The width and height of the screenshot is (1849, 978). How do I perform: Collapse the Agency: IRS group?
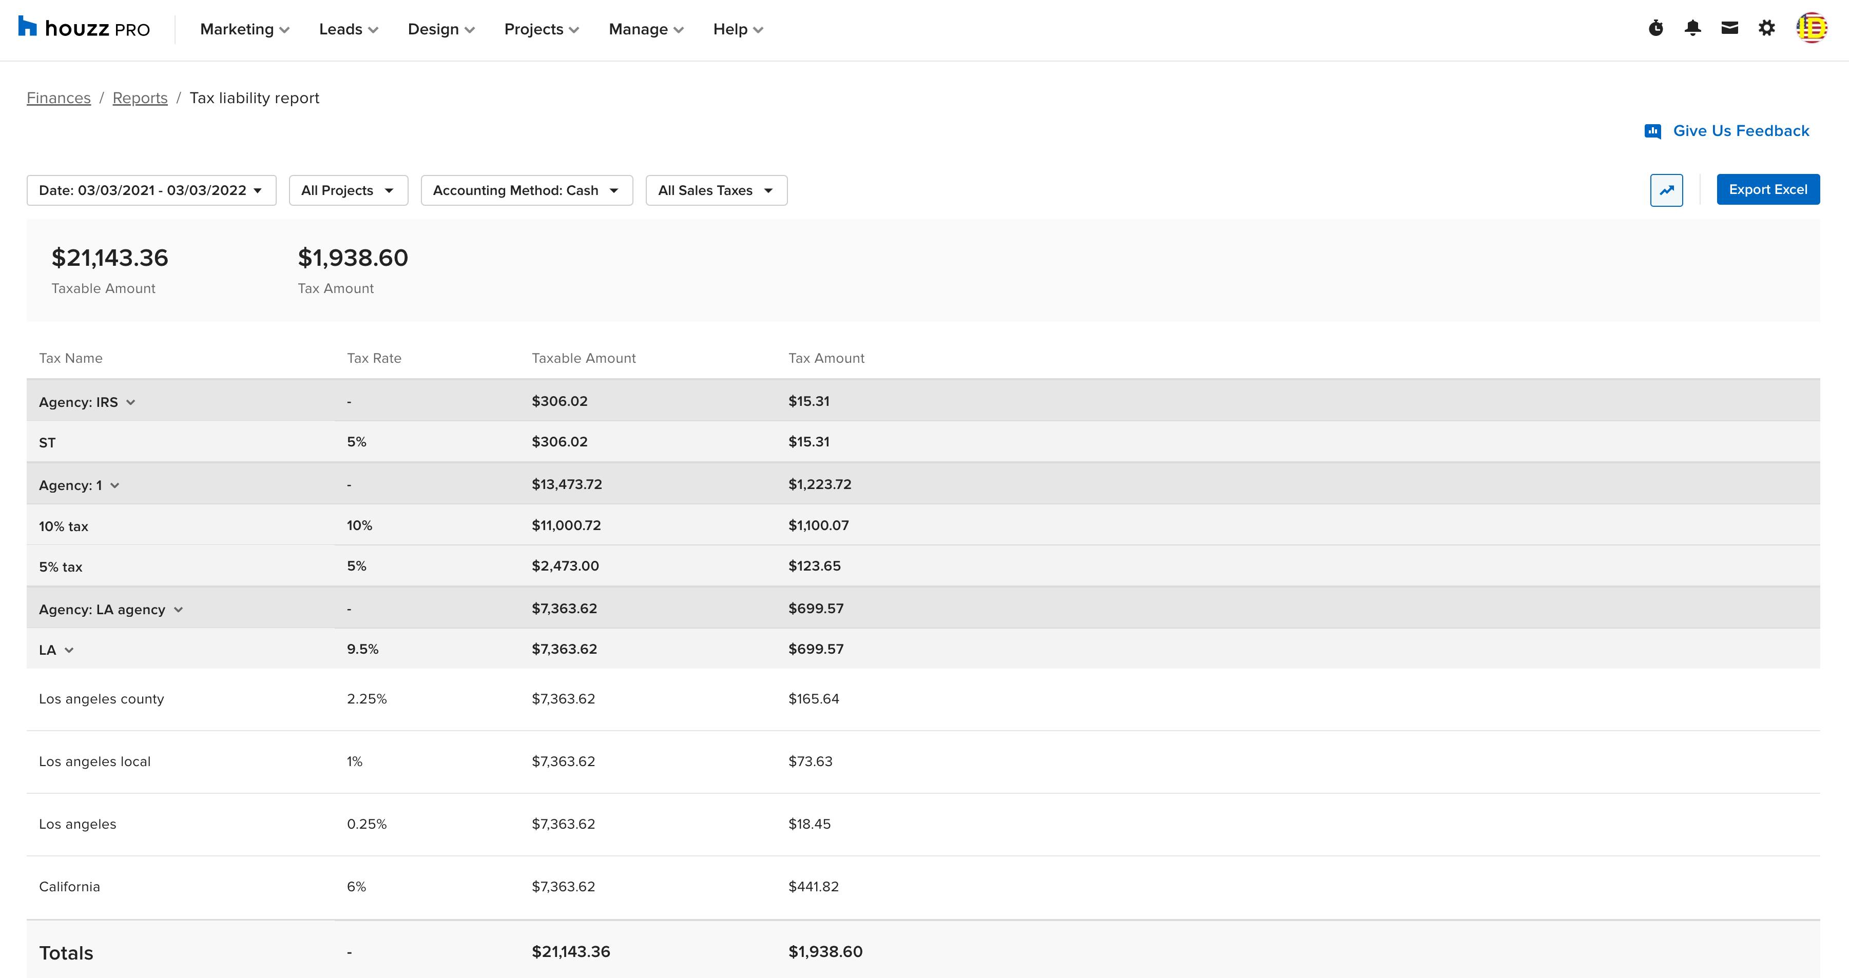[x=131, y=402]
